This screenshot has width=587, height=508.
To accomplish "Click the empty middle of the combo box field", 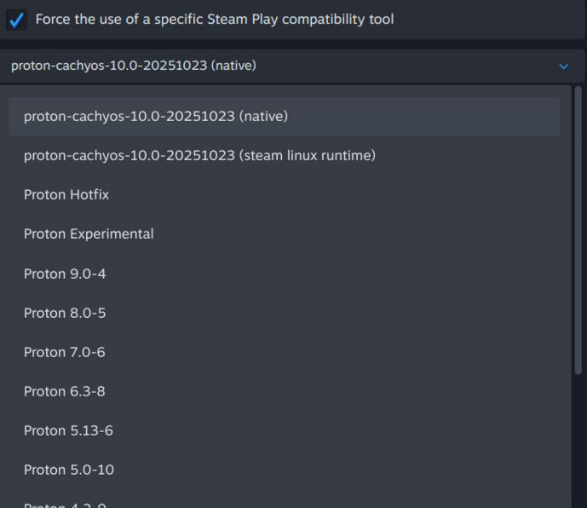I will pyautogui.click(x=400, y=66).
